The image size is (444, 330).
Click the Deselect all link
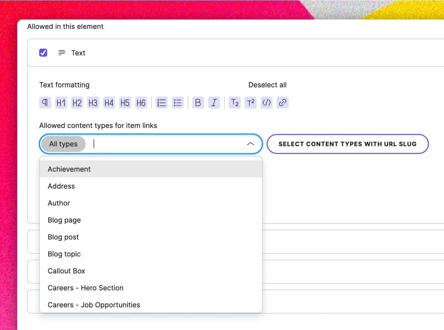(267, 85)
